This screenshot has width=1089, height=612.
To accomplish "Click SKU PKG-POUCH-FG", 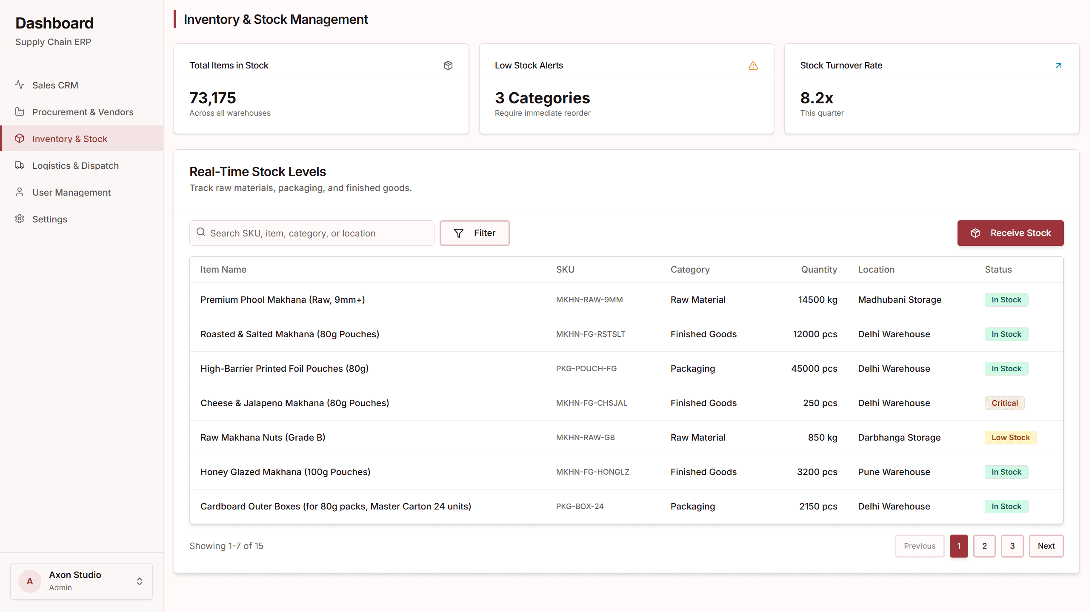I will coord(586,369).
